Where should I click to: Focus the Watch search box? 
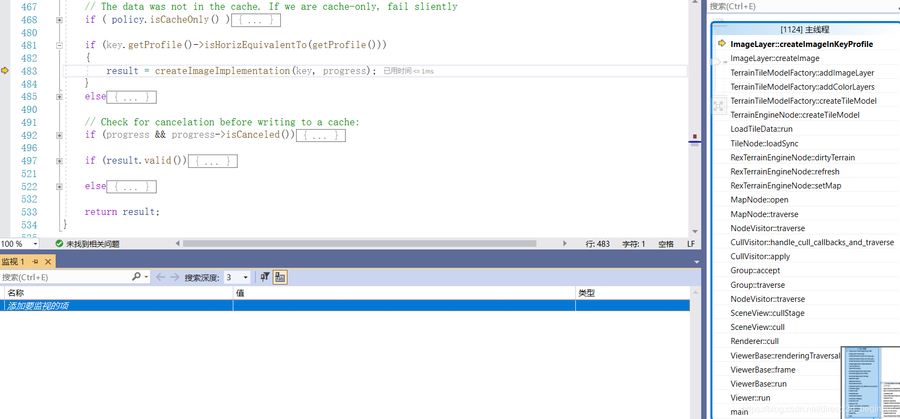[66, 277]
